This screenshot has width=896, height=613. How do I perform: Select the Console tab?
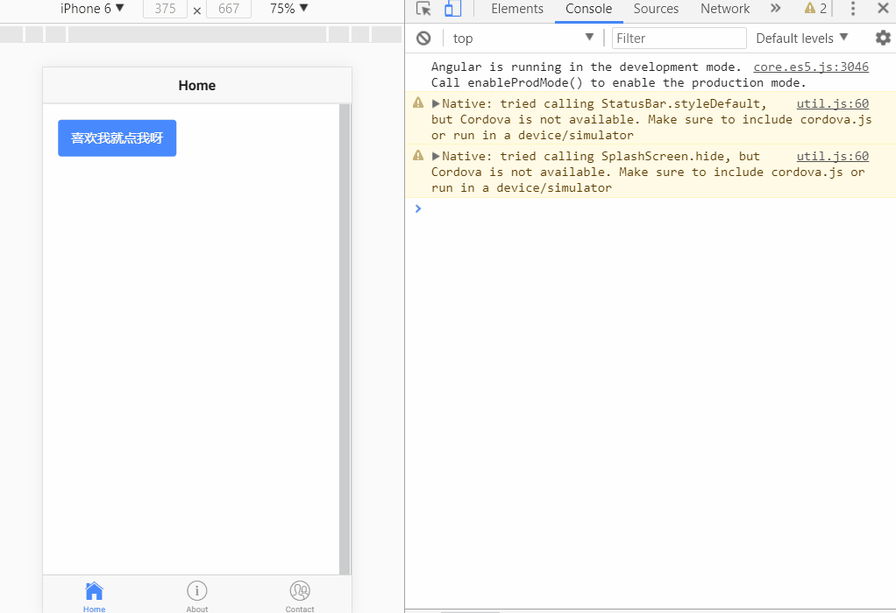588,9
